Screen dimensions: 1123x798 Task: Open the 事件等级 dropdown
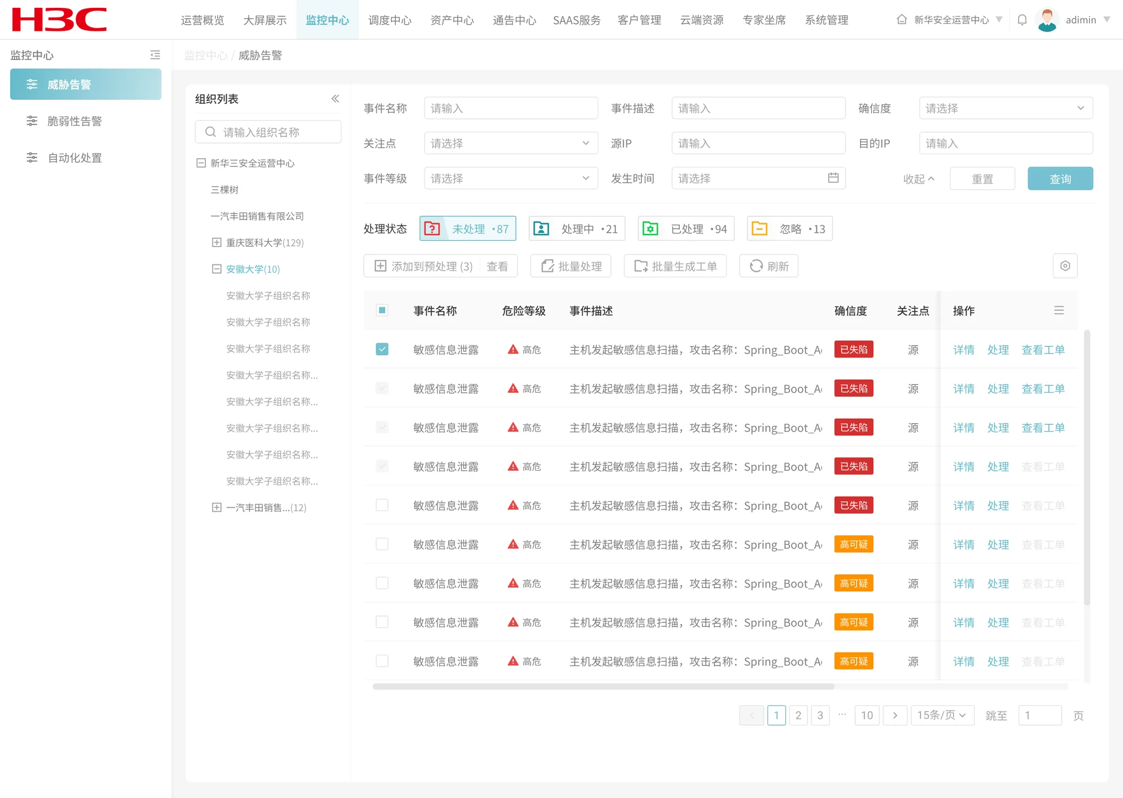[511, 178]
